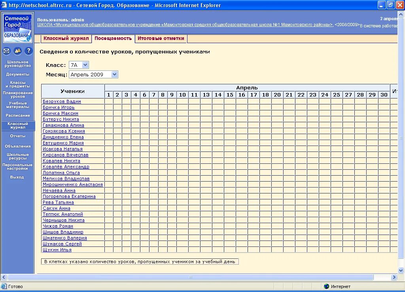Open Документы in sidebar

coord(17,74)
